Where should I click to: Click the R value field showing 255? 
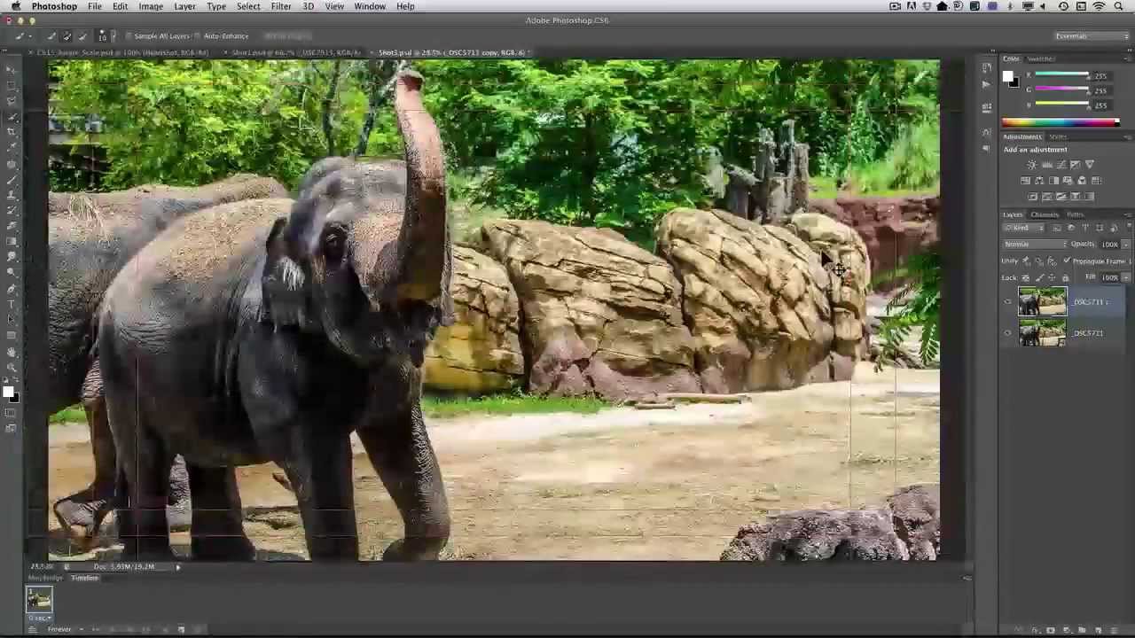1100,76
